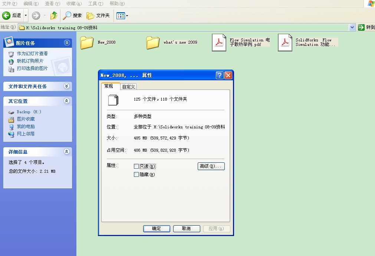Screen dimensions: 375x256
Task: Click the printer icon beside 打印选择的图片
Action: click(x=11, y=69)
